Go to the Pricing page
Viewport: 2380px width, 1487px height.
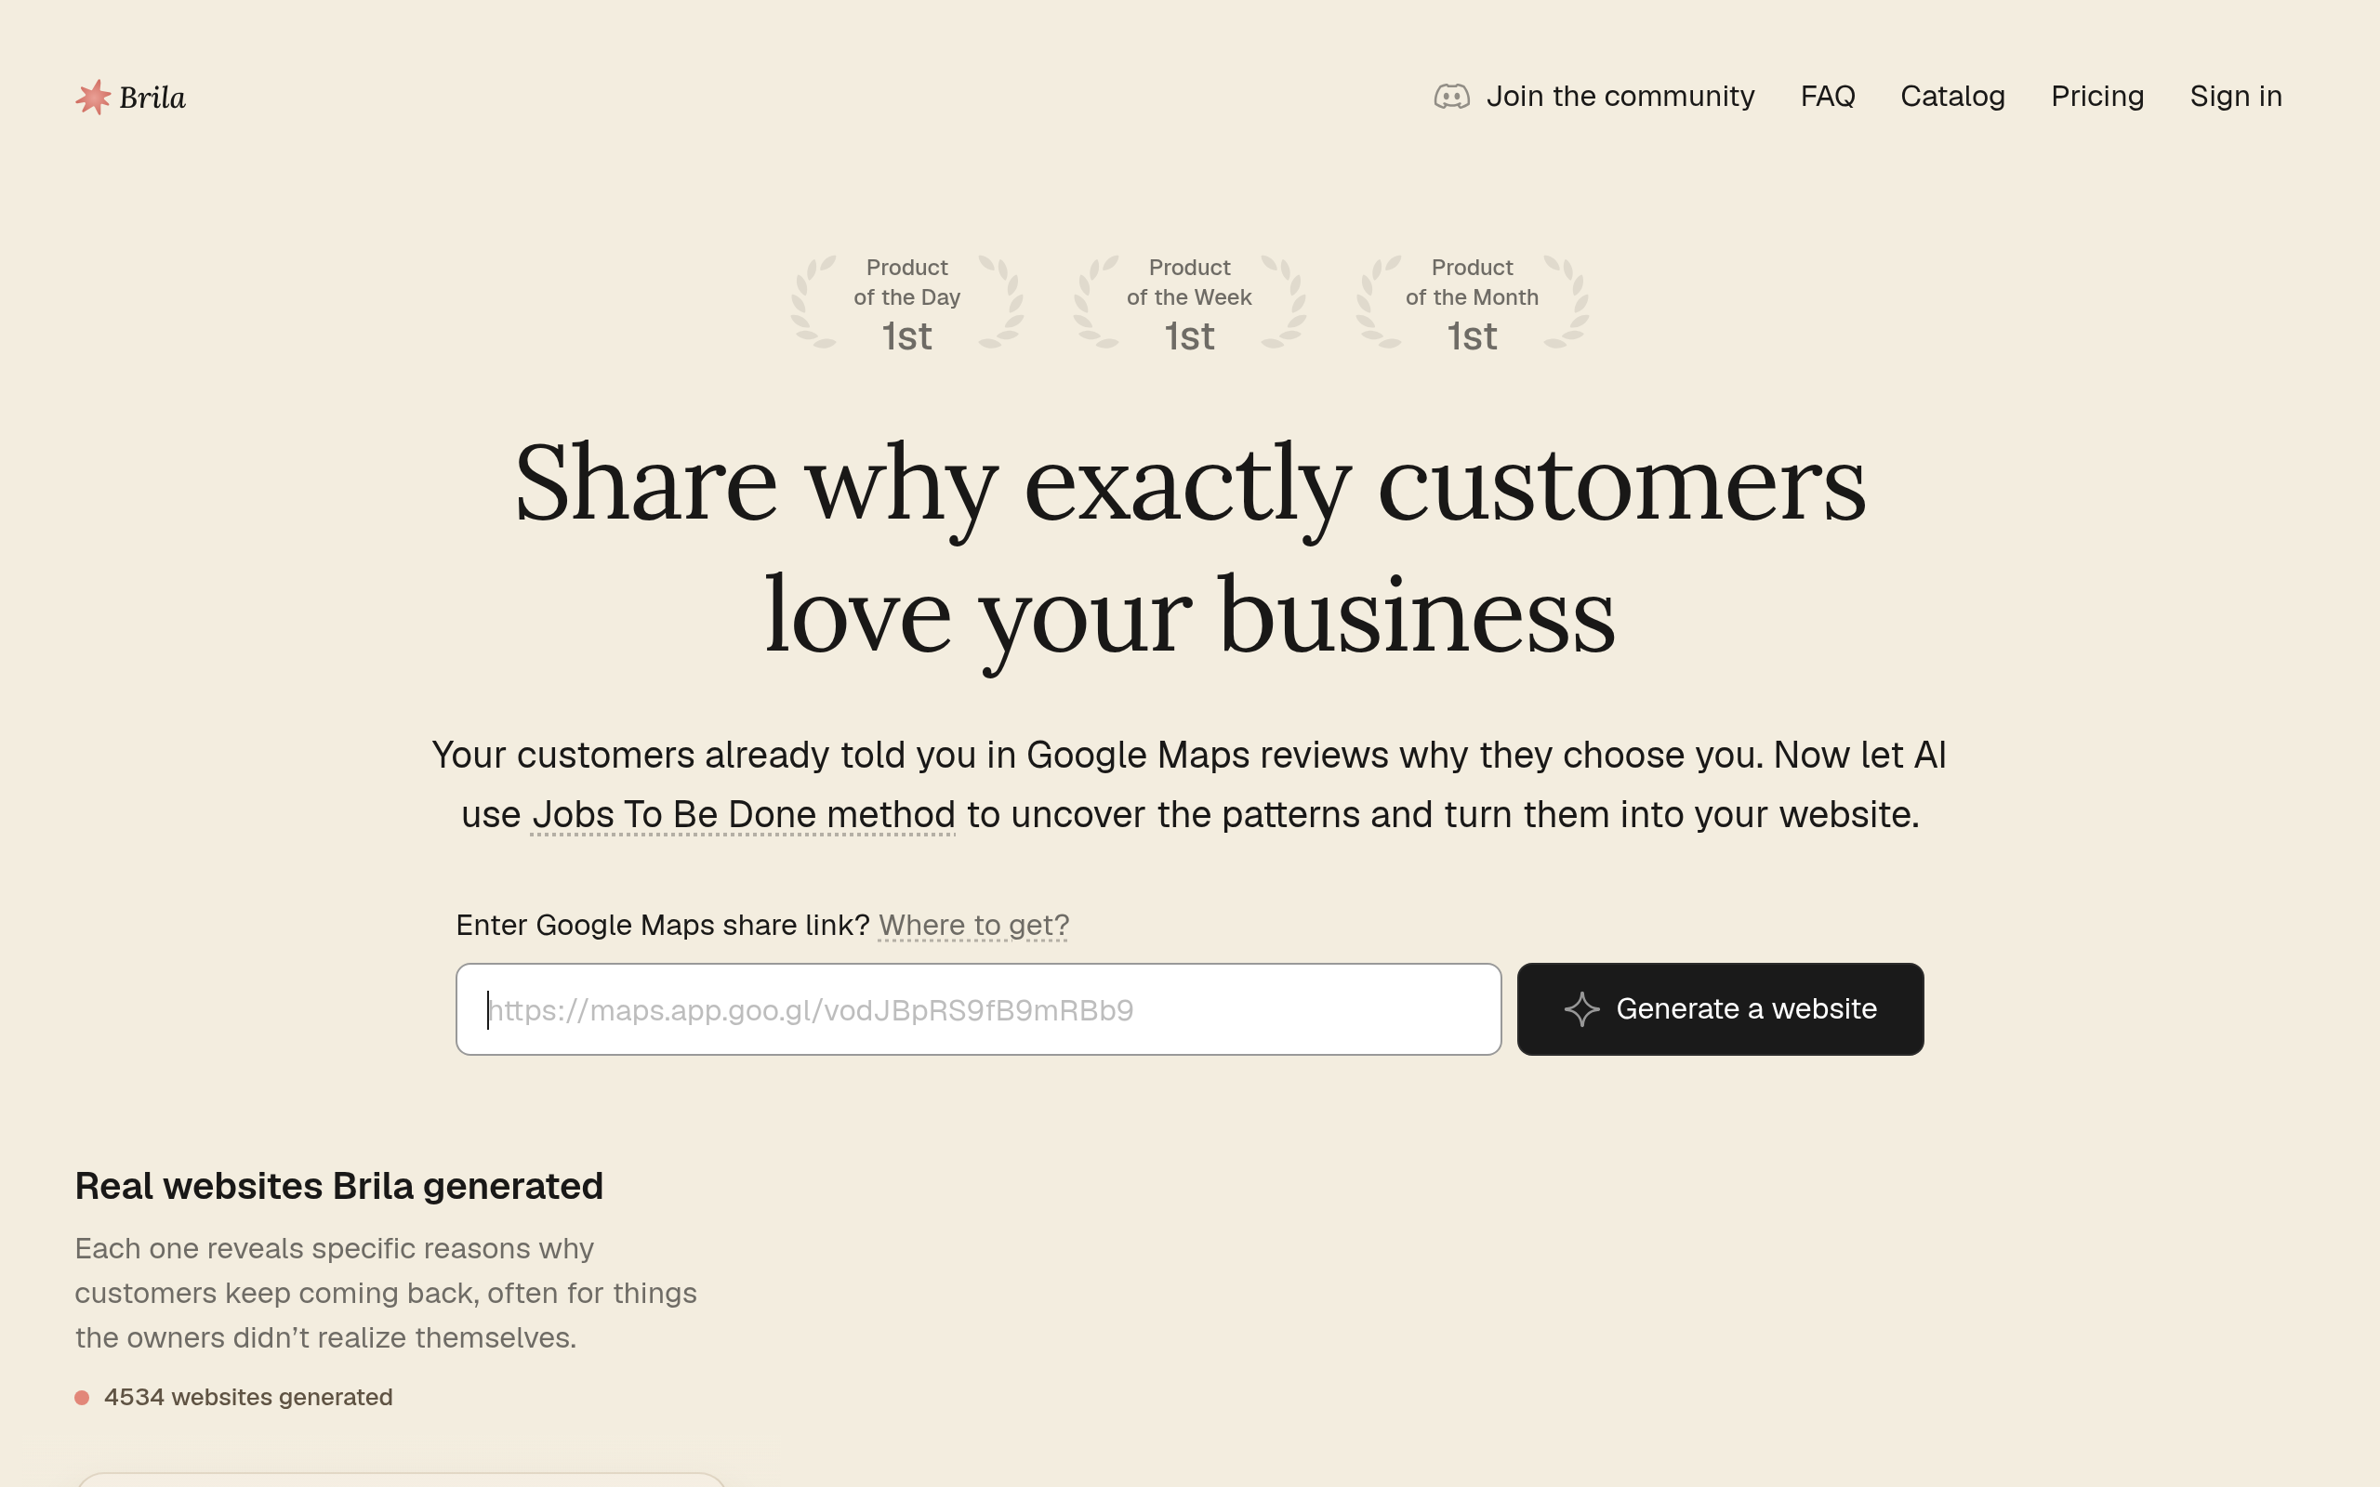2096,97
